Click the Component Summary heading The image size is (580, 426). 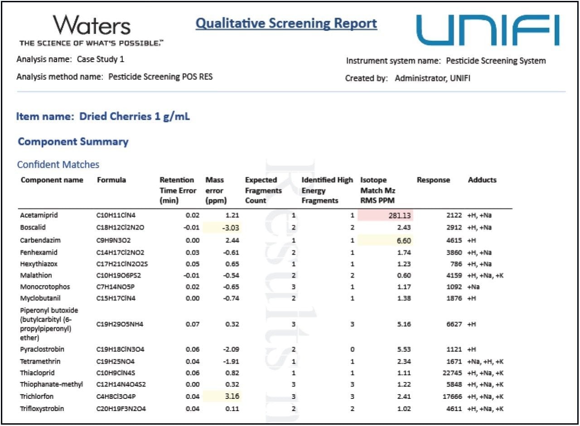tap(73, 141)
